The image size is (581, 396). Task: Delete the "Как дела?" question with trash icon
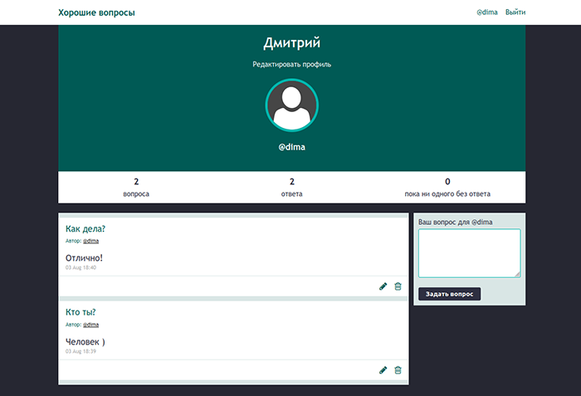pyautogui.click(x=398, y=286)
